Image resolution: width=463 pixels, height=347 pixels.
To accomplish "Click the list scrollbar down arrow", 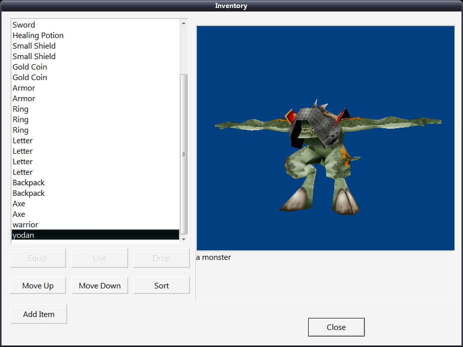I will point(184,239).
